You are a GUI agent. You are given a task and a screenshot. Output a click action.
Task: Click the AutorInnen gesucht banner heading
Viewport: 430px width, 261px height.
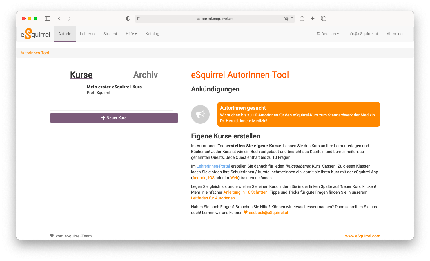pyautogui.click(x=243, y=108)
